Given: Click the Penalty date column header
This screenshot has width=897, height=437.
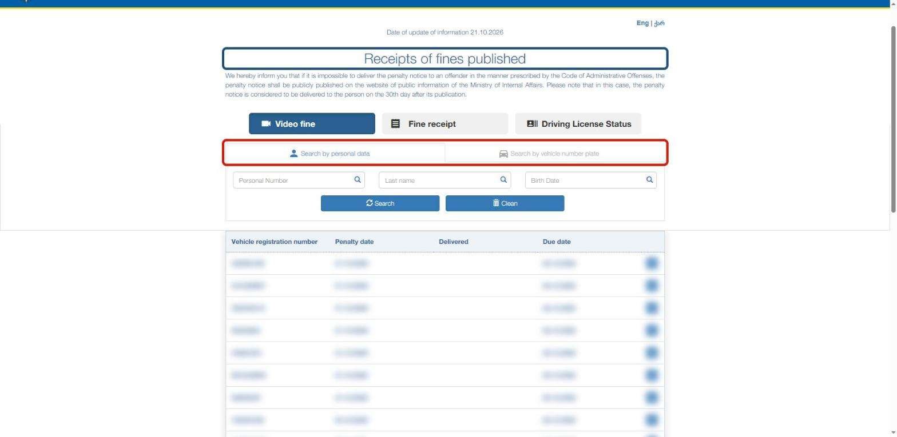Looking at the screenshot, I should click(x=354, y=242).
